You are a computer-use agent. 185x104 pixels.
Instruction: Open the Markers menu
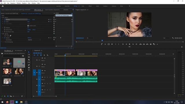[18, 3]
